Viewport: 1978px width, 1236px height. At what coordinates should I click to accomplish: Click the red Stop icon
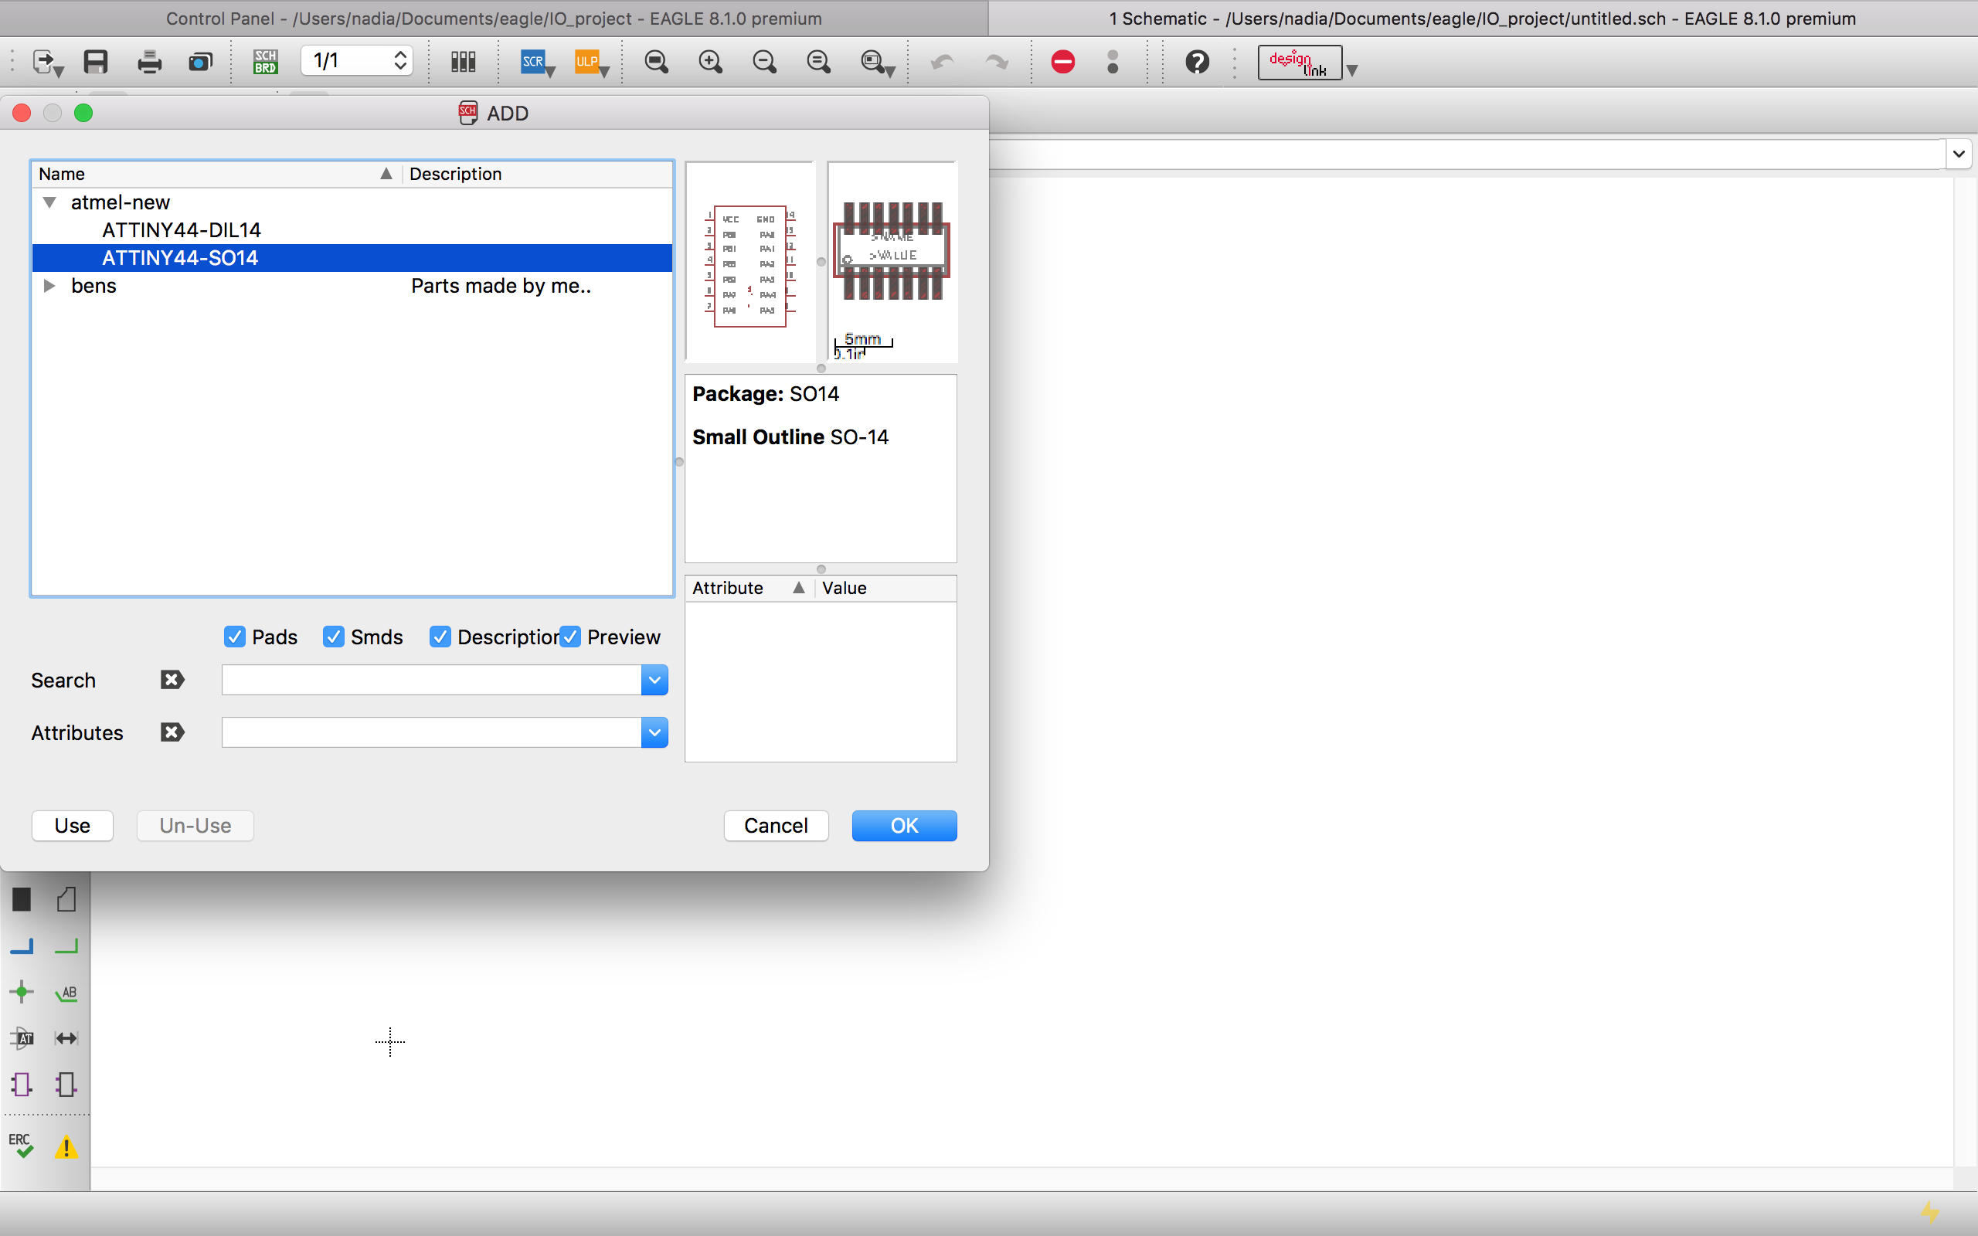click(1062, 61)
